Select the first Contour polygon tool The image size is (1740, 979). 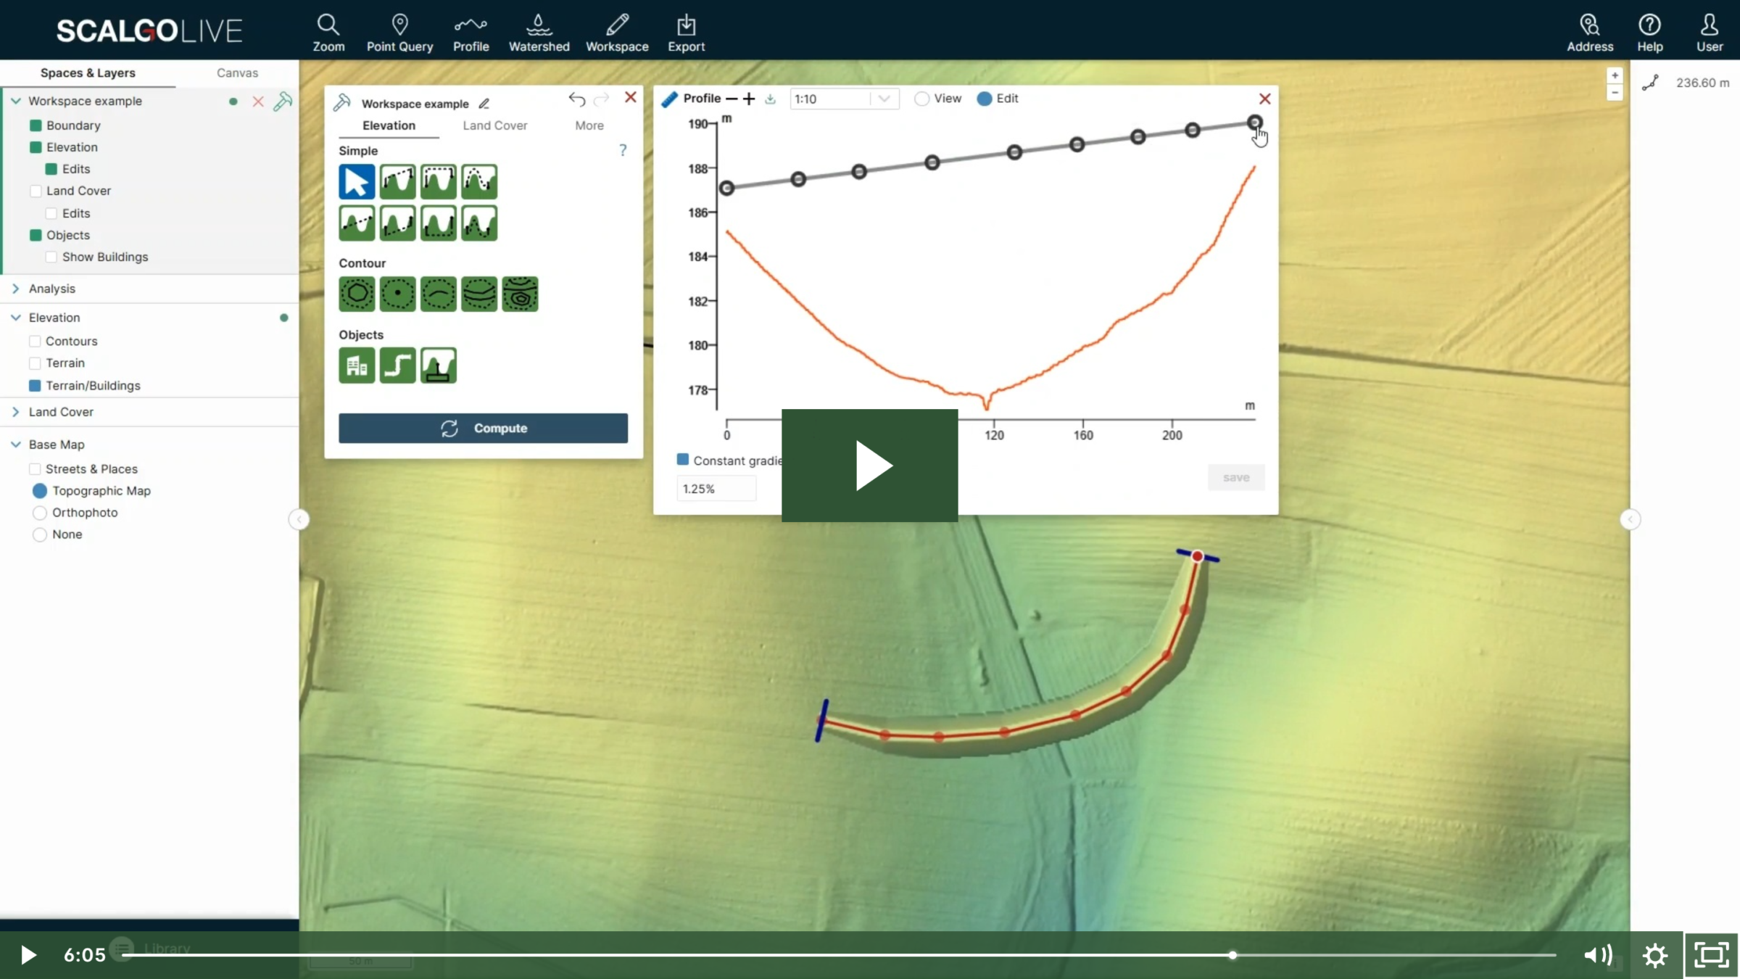[357, 294]
